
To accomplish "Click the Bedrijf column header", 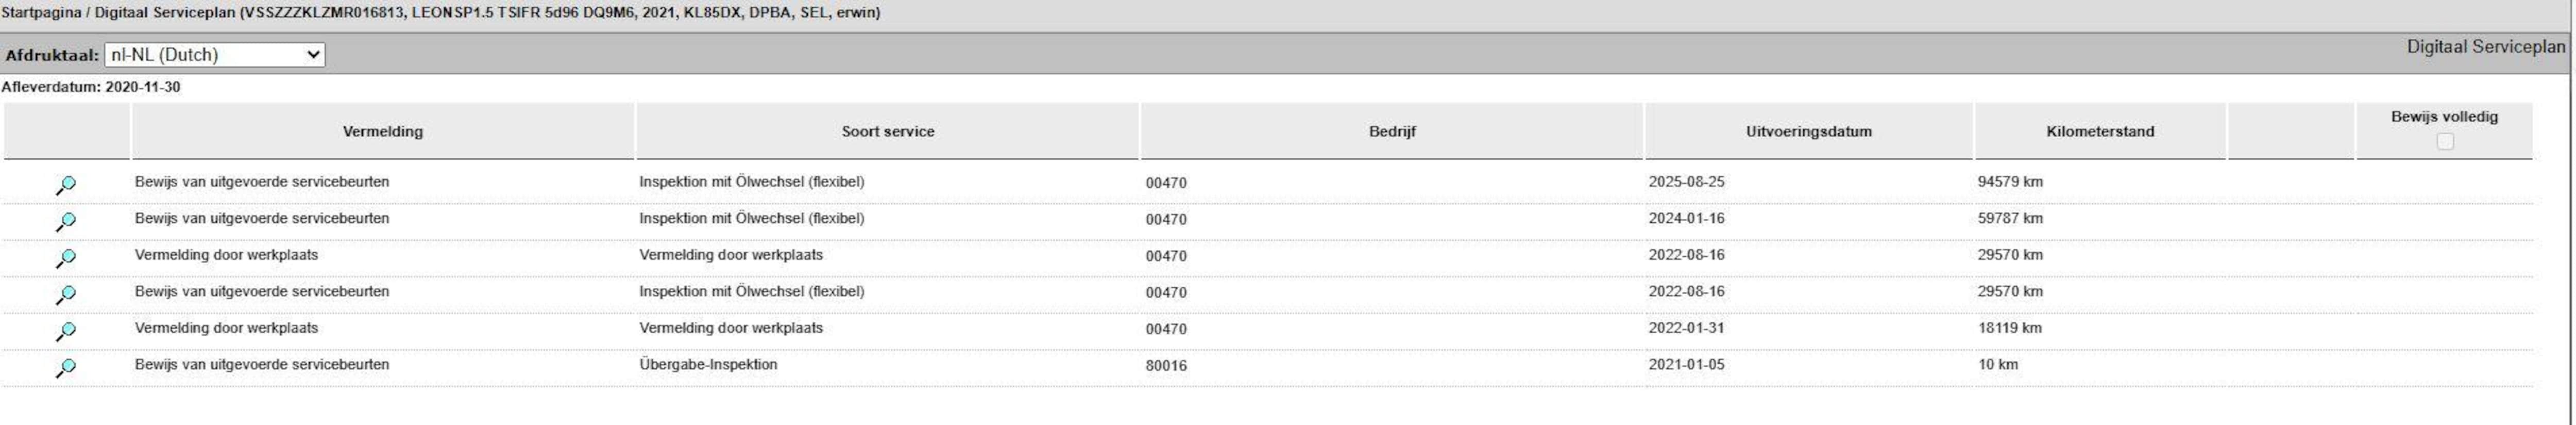I will 1391,132.
